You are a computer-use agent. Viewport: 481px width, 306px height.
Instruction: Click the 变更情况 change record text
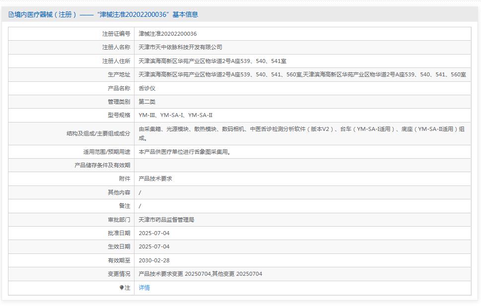[200, 274]
